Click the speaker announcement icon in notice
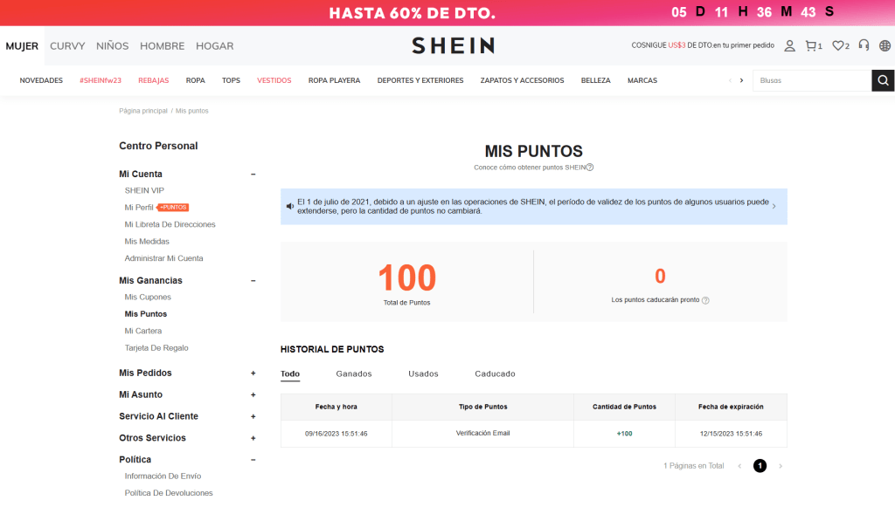 click(290, 206)
